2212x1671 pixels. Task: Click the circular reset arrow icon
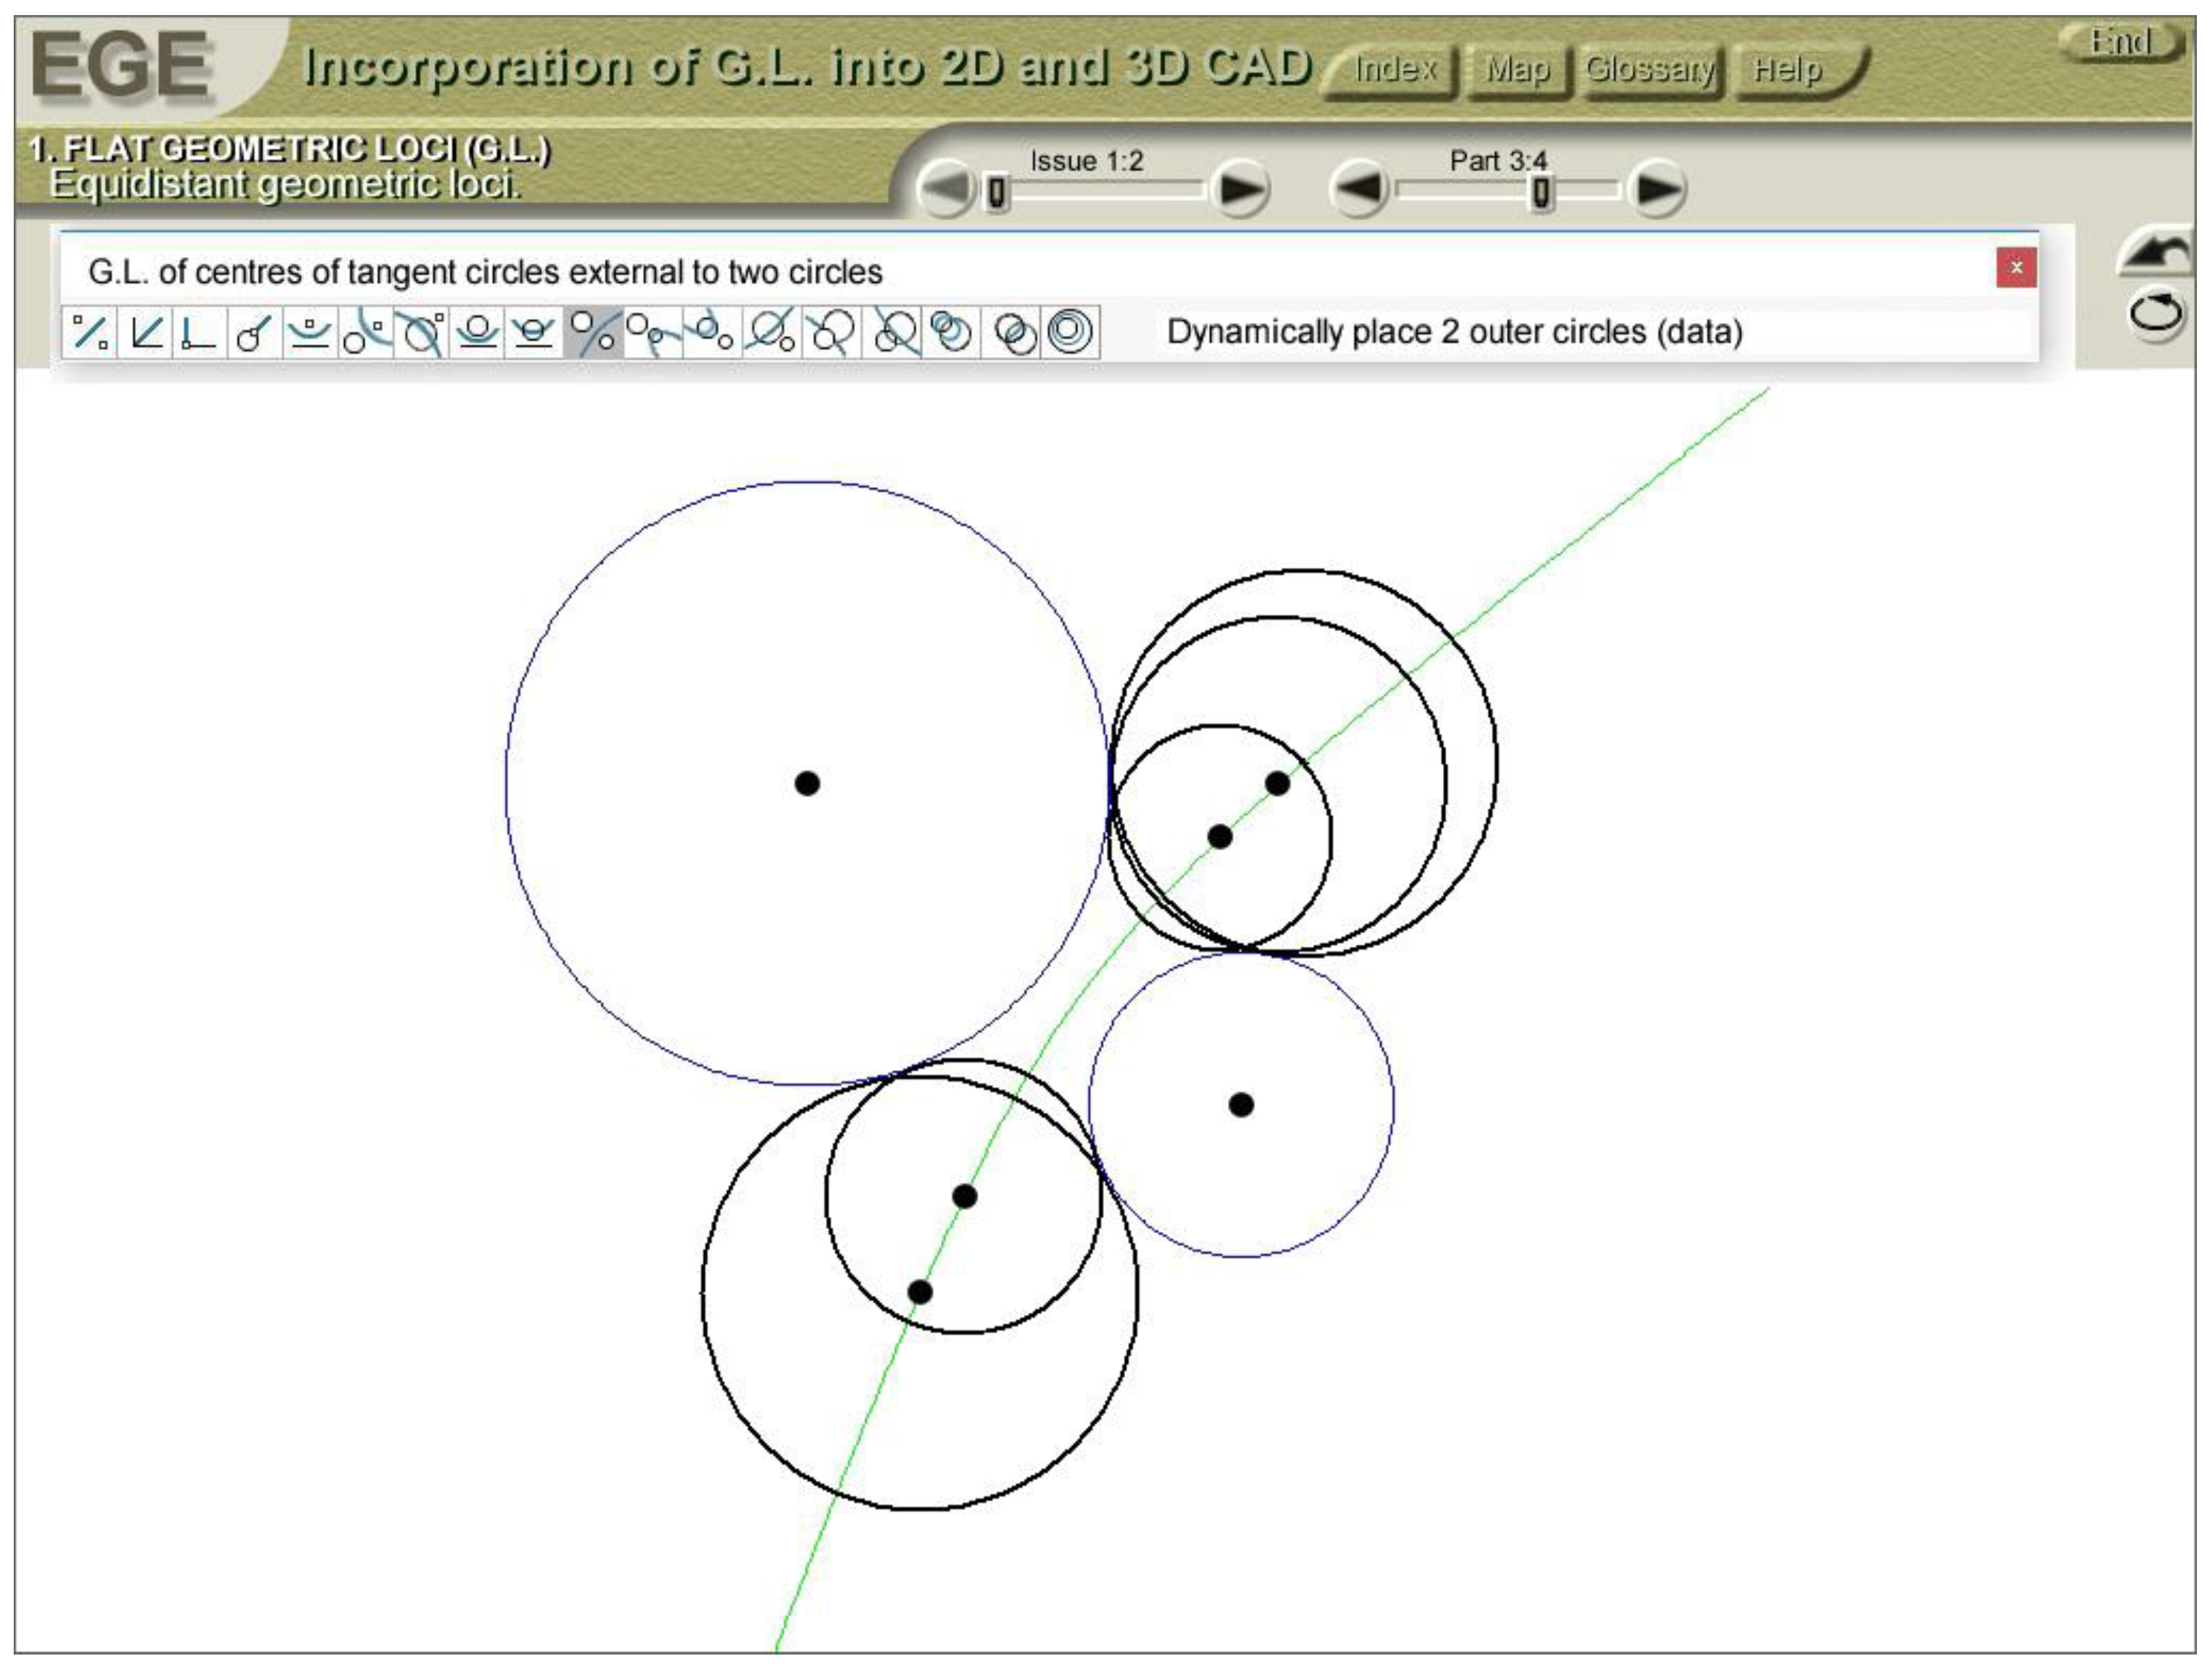(2156, 314)
